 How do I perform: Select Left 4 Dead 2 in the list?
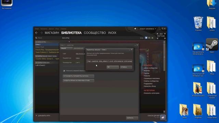pos(47,65)
